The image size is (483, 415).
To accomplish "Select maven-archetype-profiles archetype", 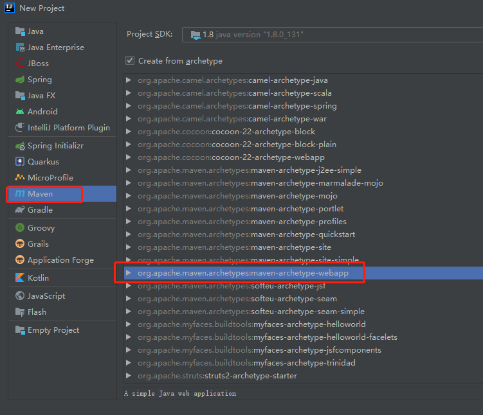I will pos(304,222).
